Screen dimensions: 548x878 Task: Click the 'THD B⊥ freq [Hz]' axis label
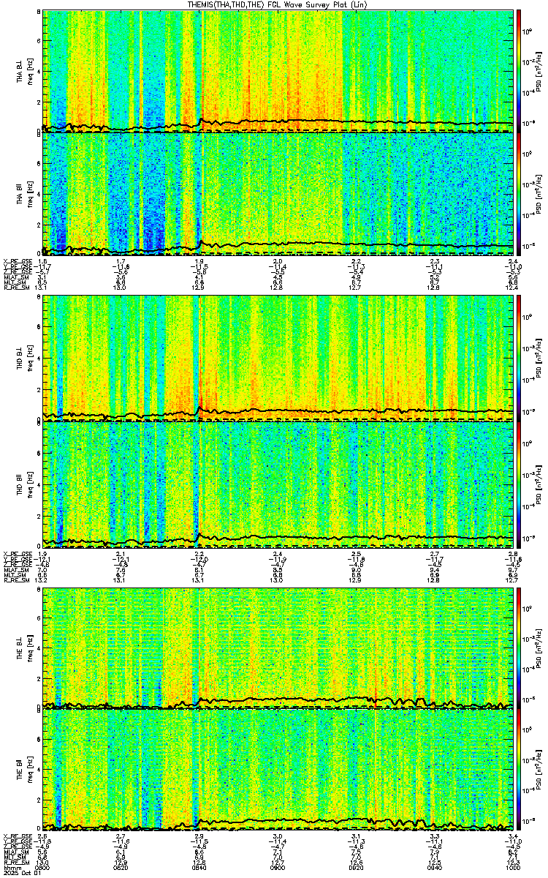(x=26, y=359)
